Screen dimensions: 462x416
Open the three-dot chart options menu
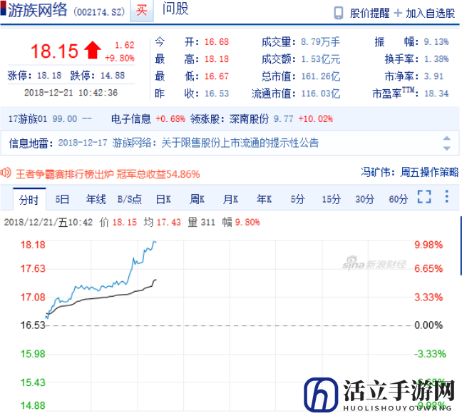pyautogui.click(x=447, y=196)
